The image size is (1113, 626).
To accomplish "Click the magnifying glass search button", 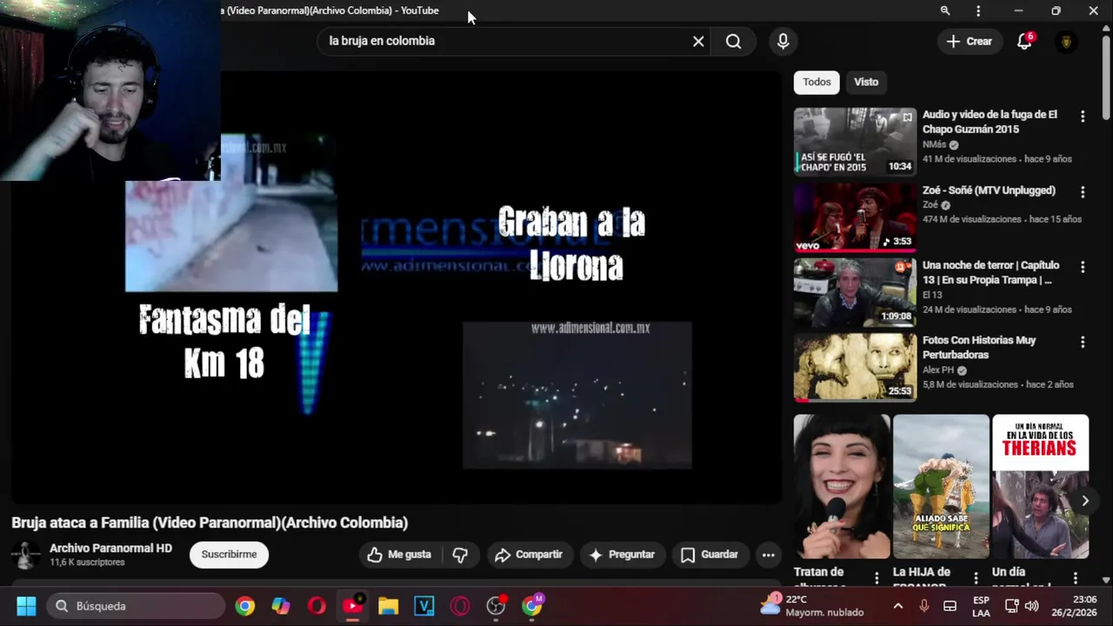I will [x=733, y=41].
